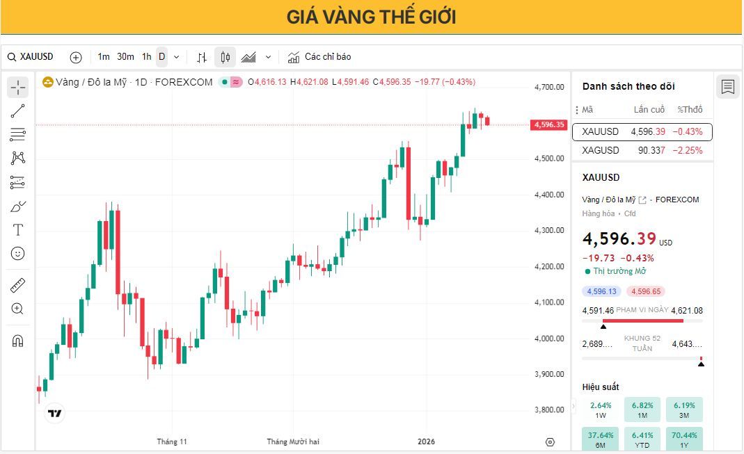Open the emoji sticker tool
The width and height of the screenshot is (744, 454).
[17, 254]
